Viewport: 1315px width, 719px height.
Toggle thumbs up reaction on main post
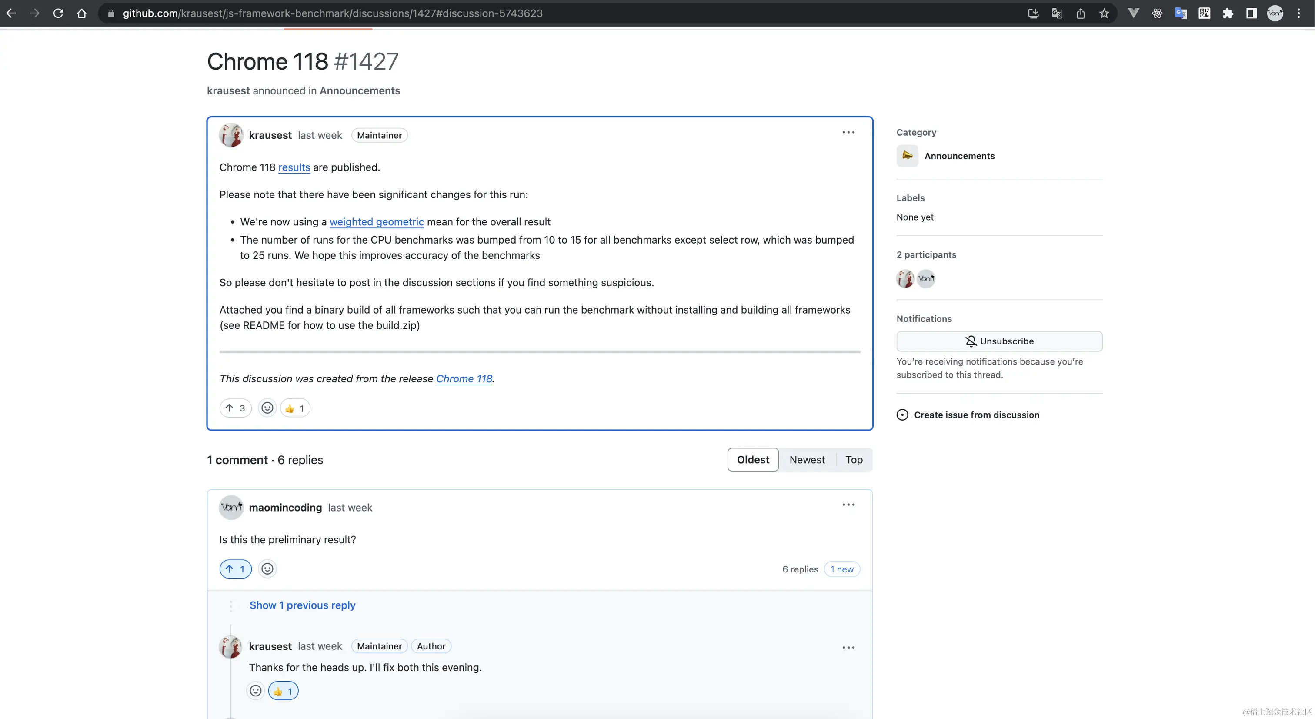point(295,408)
